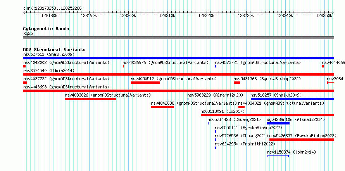Click the blue nsv518257 variant bar
Viewport: 345px width, 171px height.
(x=292, y=99)
